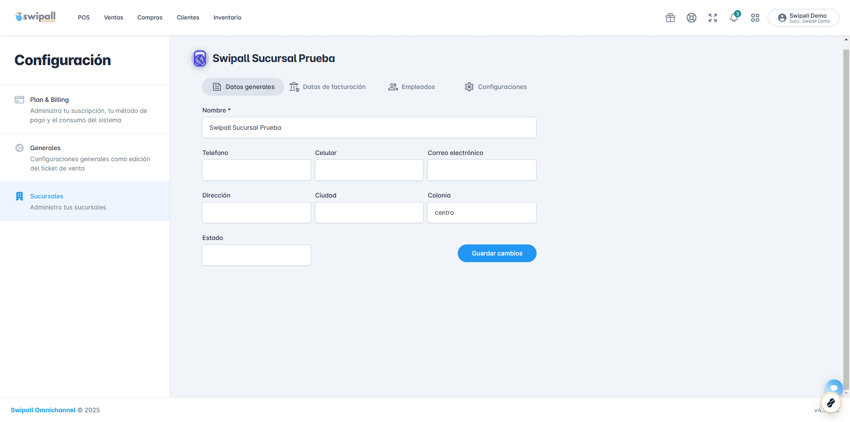Open the Swipall Demo account menu
The height and width of the screenshot is (422, 850).
tap(804, 18)
